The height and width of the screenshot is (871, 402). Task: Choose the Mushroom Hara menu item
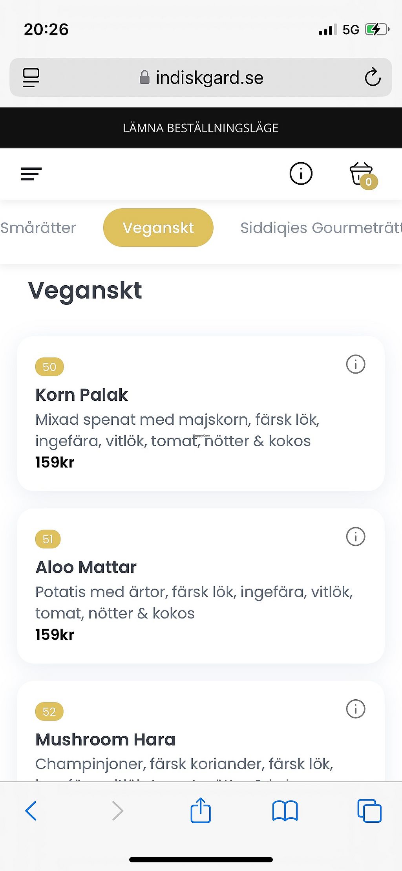105,740
